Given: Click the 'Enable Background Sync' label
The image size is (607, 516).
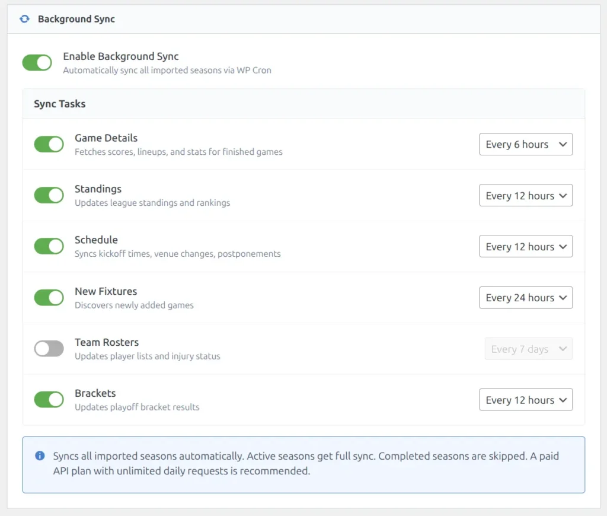Looking at the screenshot, I should click(121, 56).
